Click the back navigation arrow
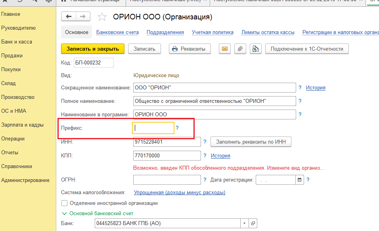The height and width of the screenshot is (231, 379). click(69, 17)
